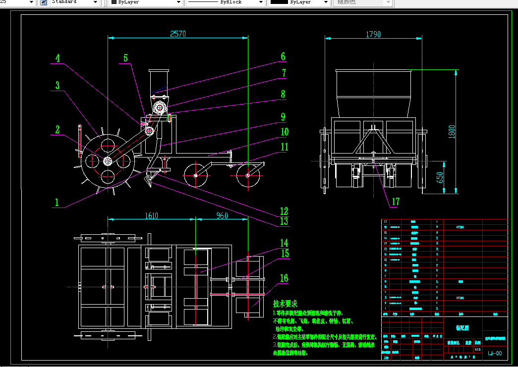518x367 pixels.
Task: Select the 1:1.5 scale value
Action: pos(478,350)
